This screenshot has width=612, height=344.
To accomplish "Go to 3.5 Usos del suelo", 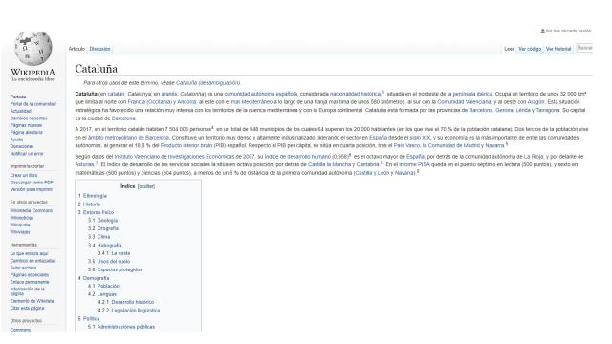I will pyautogui.click(x=114, y=261).
